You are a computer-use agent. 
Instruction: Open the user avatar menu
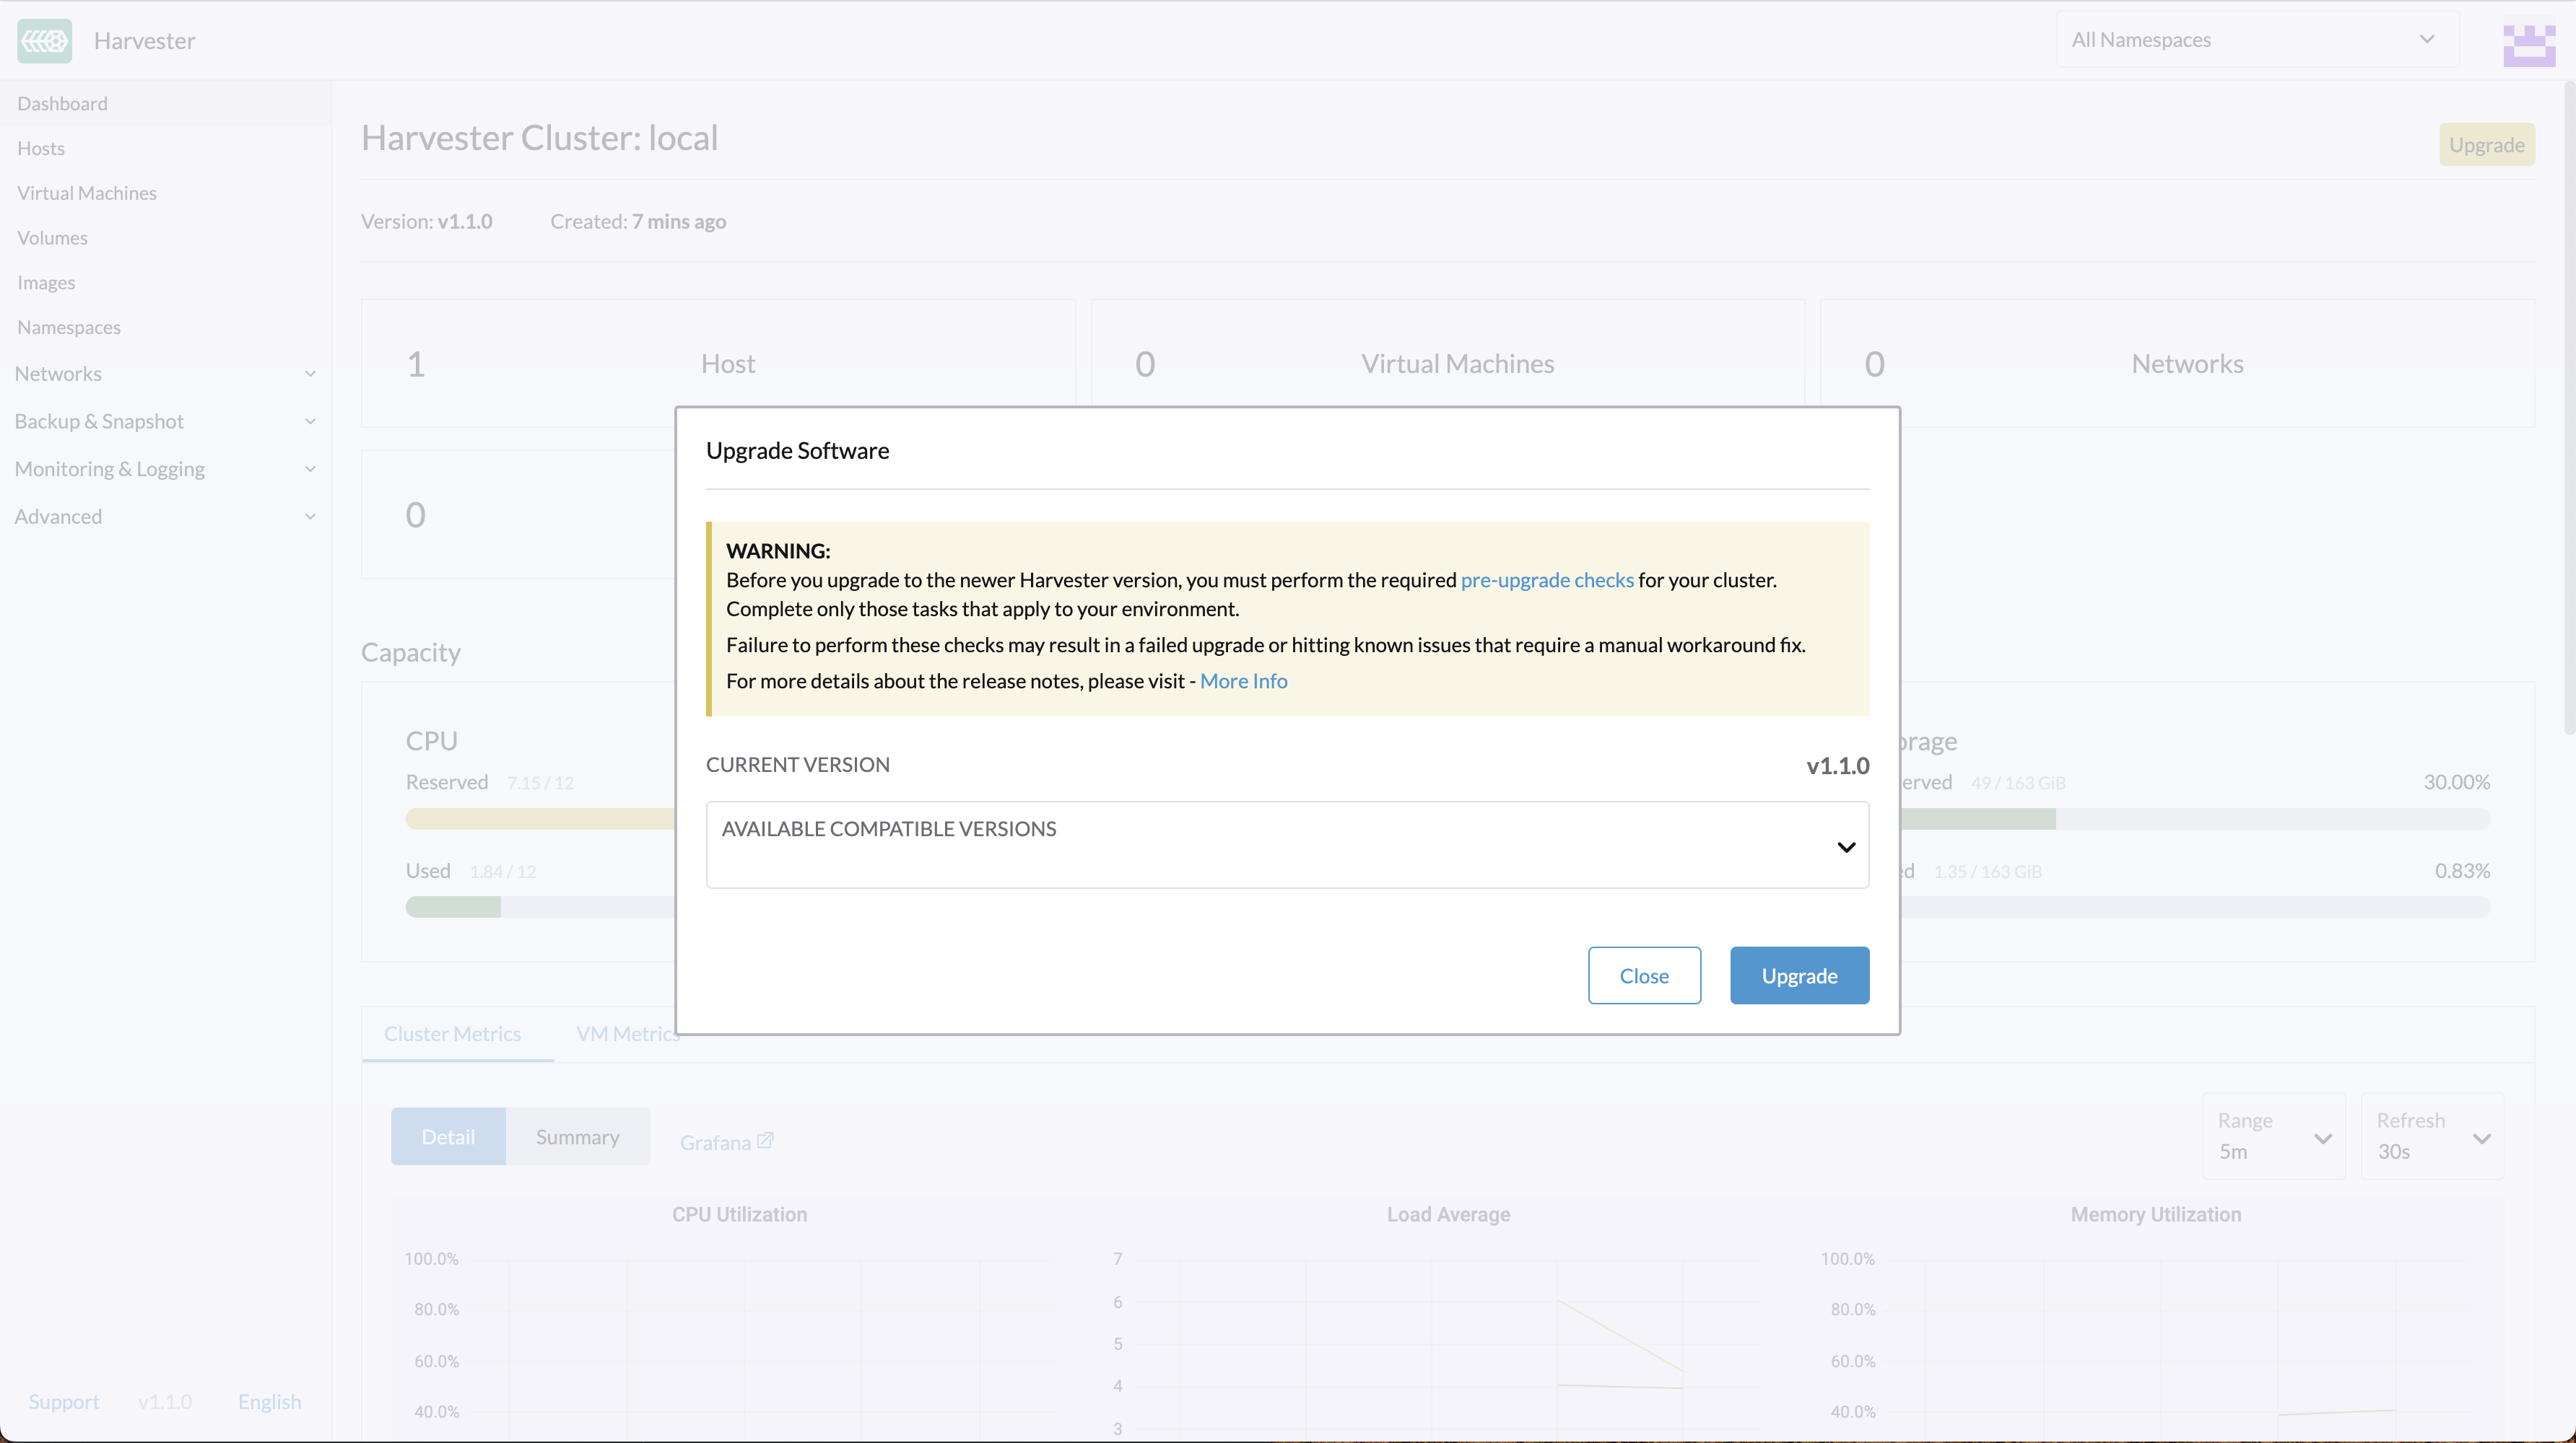pos(2528,42)
